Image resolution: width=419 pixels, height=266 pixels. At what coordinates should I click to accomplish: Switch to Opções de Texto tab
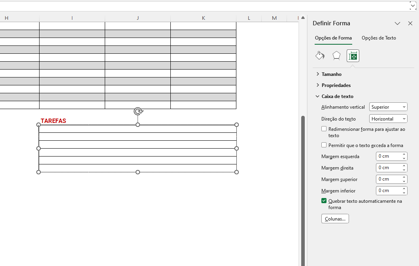[379, 38]
